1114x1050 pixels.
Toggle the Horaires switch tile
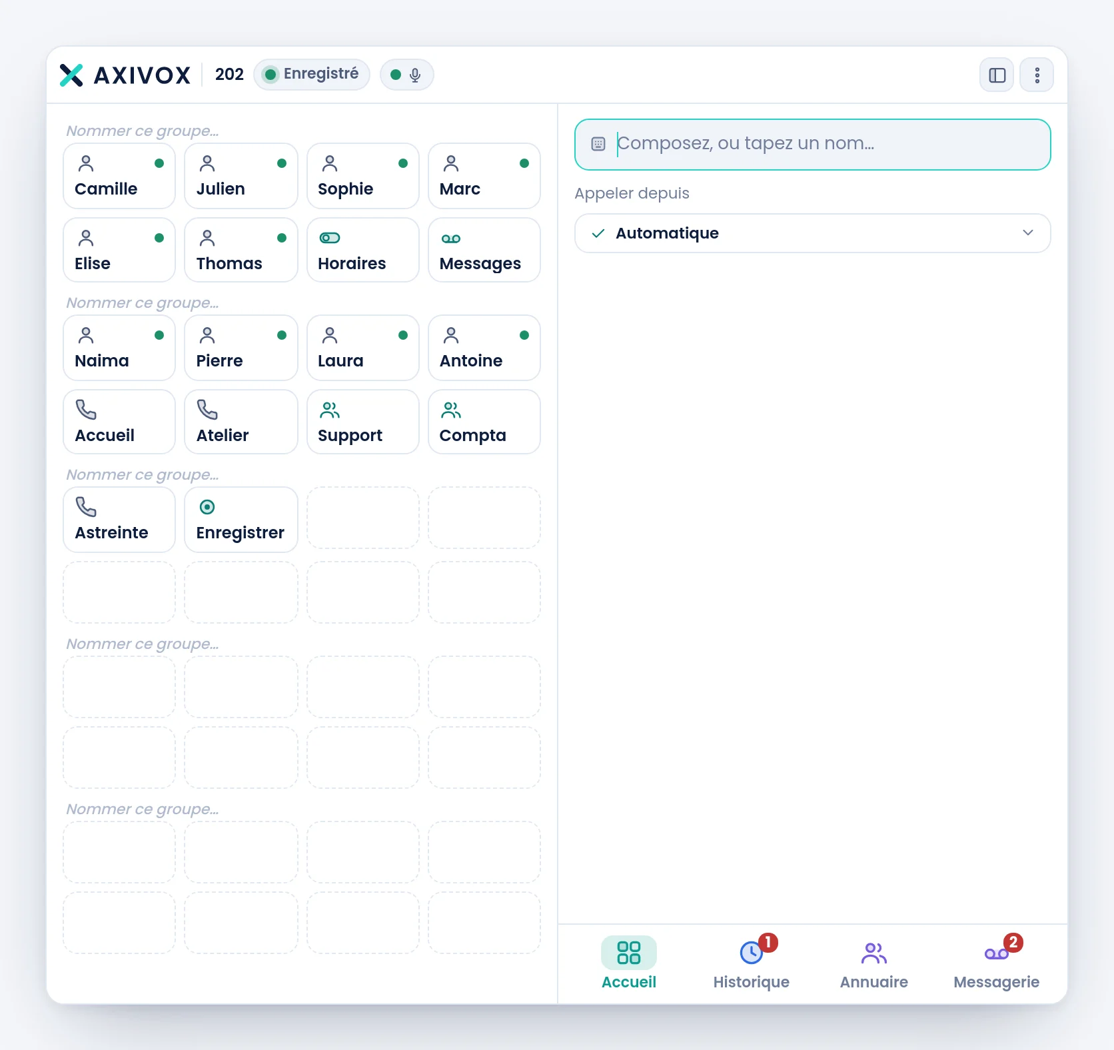pos(363,250)
